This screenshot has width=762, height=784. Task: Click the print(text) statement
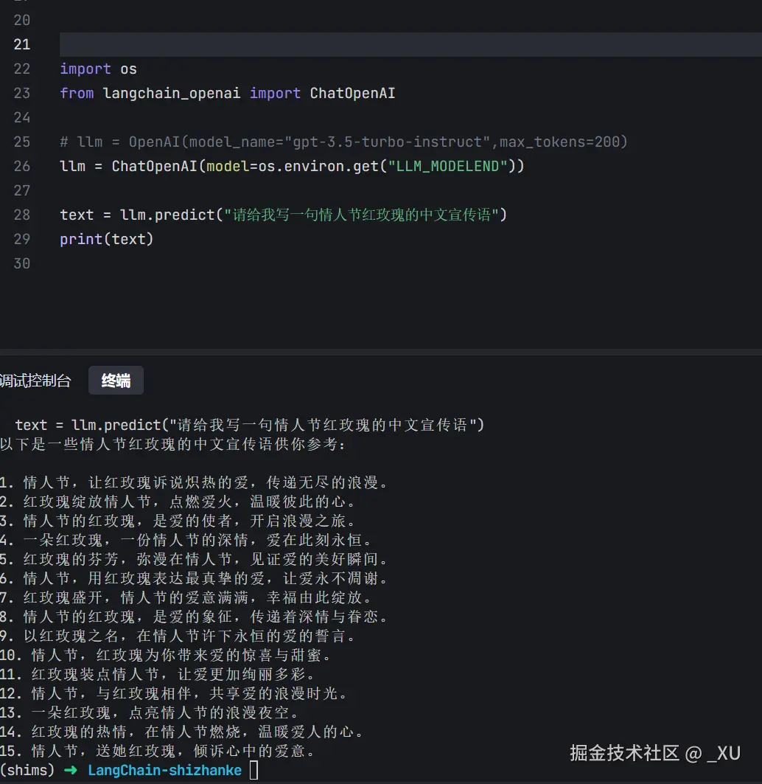pyautogui.click(x=106, y=239)
